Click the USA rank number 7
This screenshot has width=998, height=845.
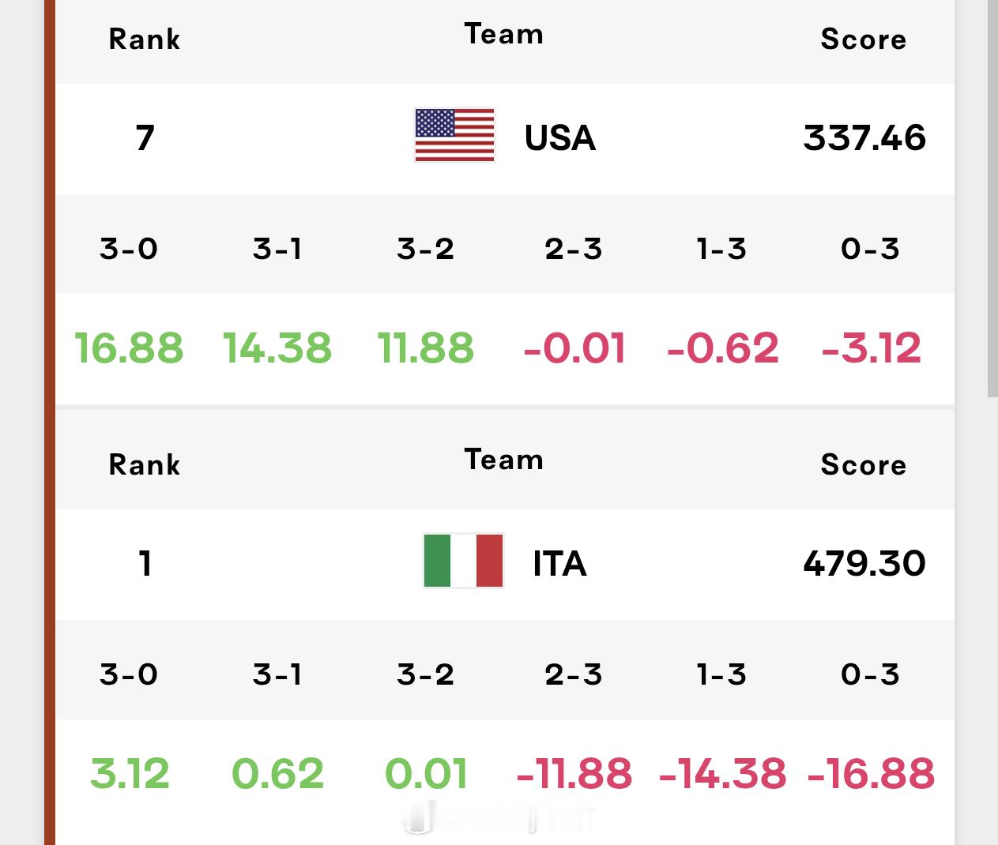145,138
